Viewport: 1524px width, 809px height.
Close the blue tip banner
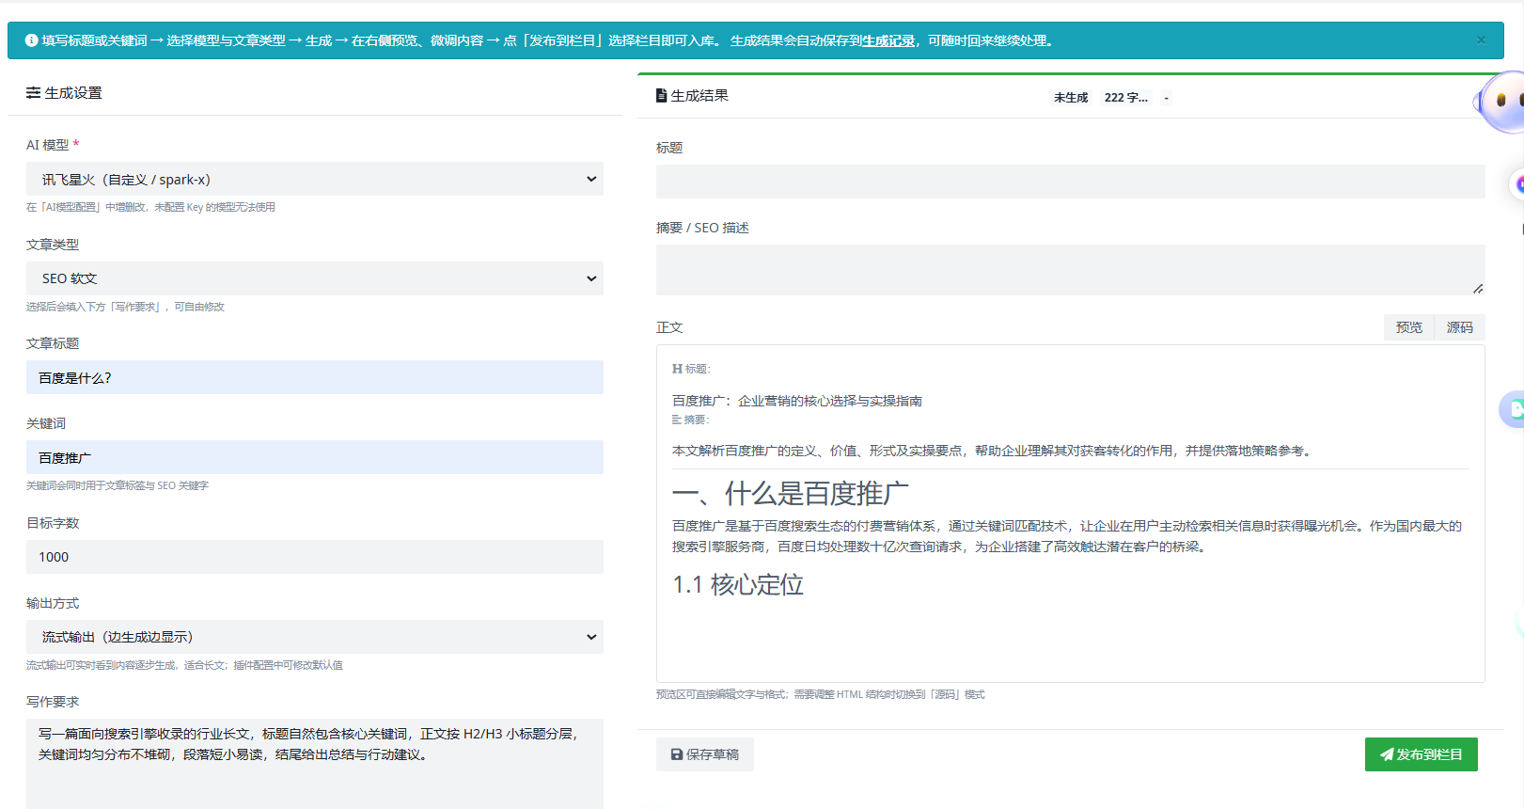(1481, 40)
